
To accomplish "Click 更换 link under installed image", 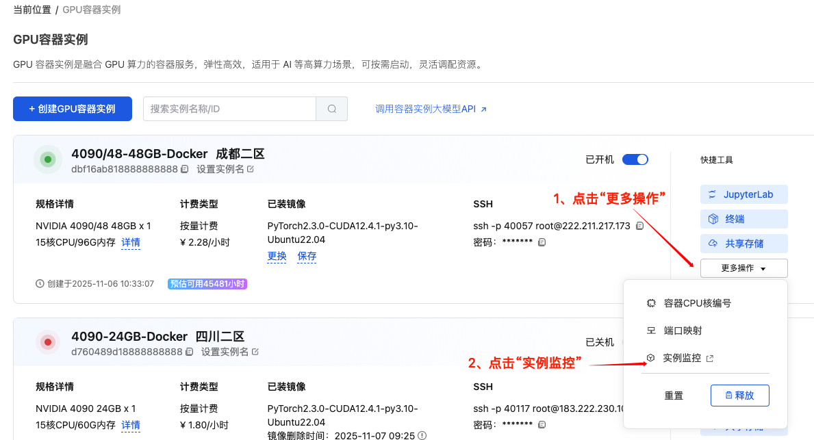I will click(277, 256).
